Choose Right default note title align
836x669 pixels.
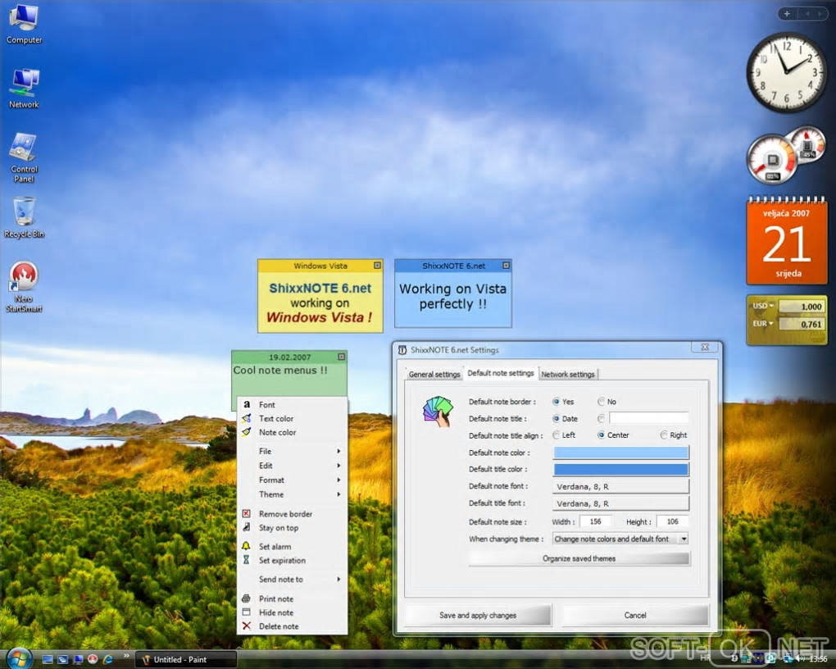664,435
